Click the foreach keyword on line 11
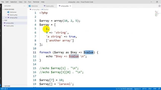 45,52
